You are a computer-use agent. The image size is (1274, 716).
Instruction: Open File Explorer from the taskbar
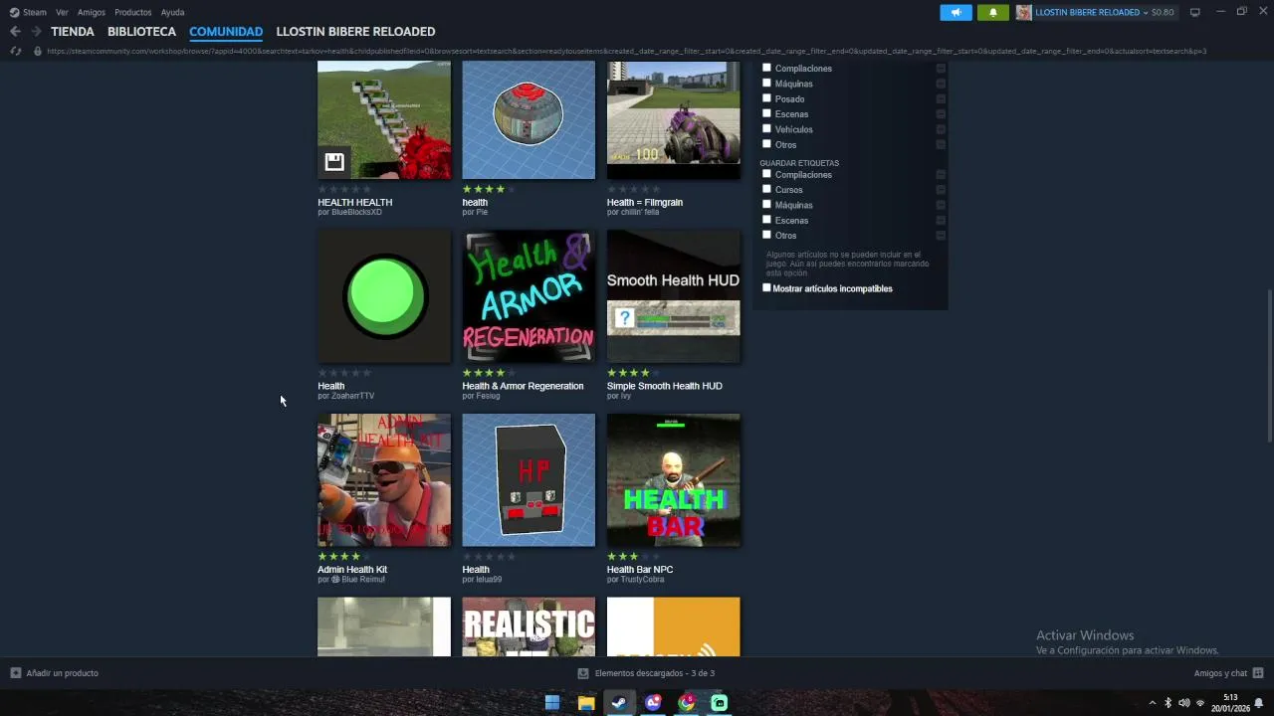point(586,703)
